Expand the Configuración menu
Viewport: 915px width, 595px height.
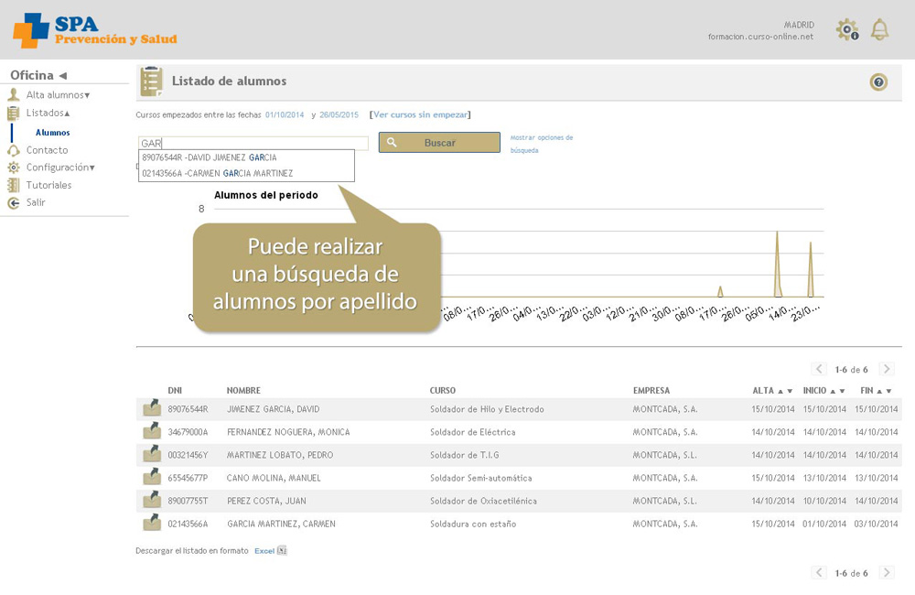click(92, 168)
